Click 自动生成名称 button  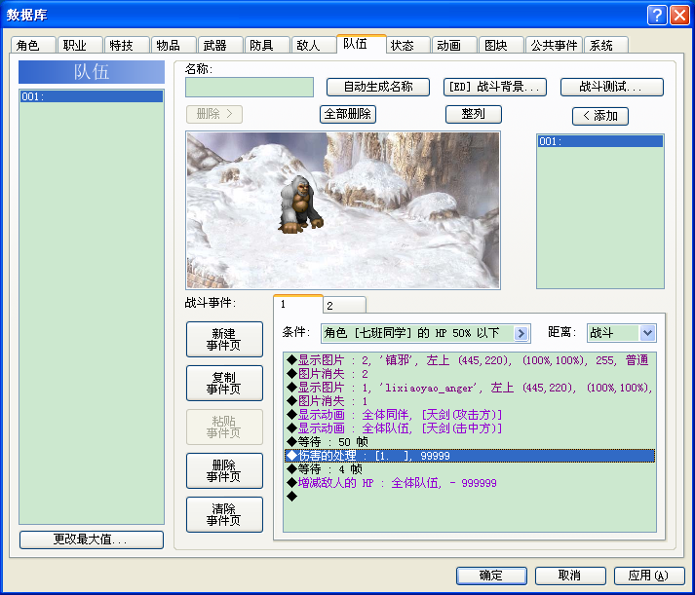[x=378, y=87]
